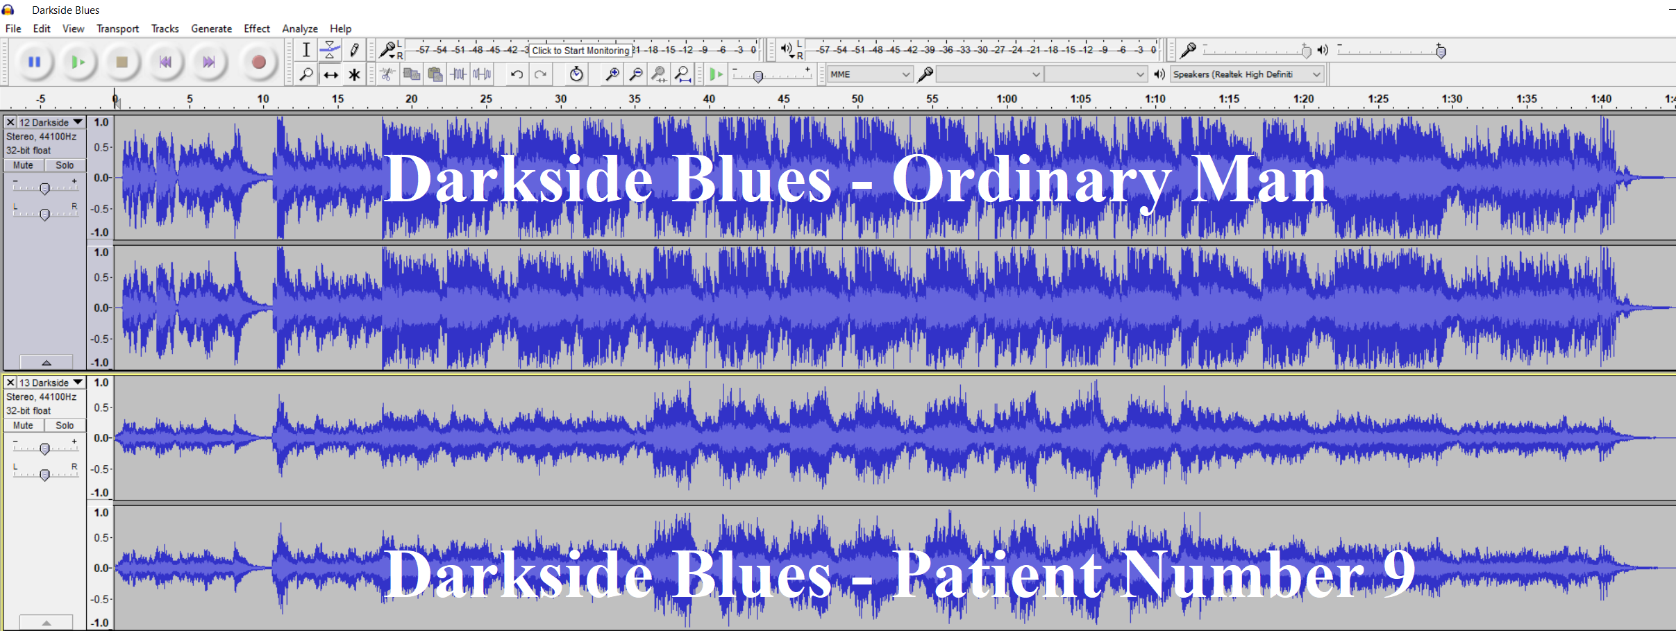Solo the 12 Darkside track

(65, 165)
